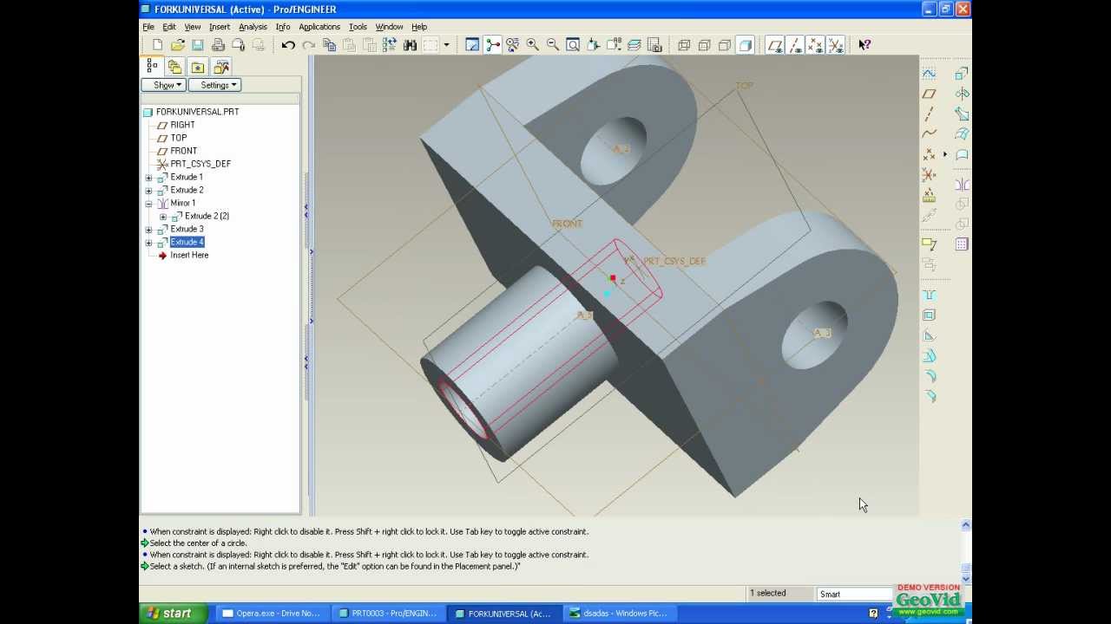The width and height of the screenshot is (1111, 624).
Task: Open the Find tool with binoculars icon
Action: [x=410, y=45]
